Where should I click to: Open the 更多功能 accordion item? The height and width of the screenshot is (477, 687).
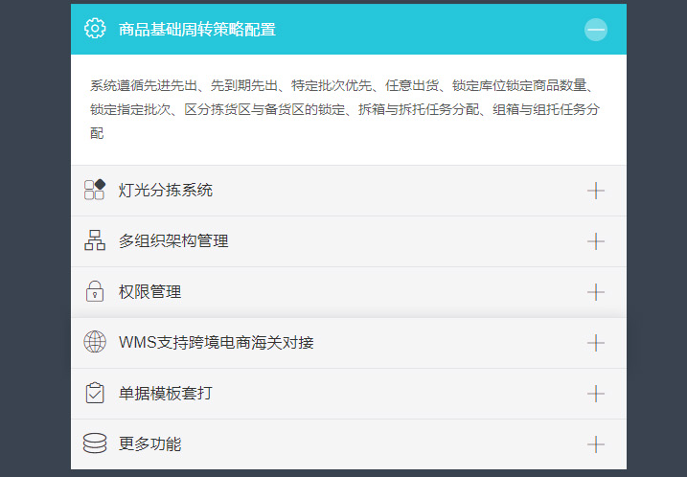pos(349,444)
